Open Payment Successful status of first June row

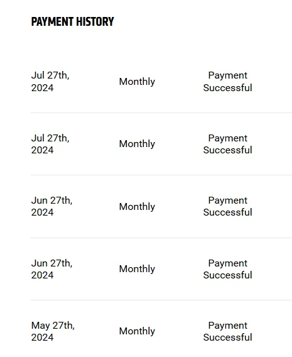(228, 206)
